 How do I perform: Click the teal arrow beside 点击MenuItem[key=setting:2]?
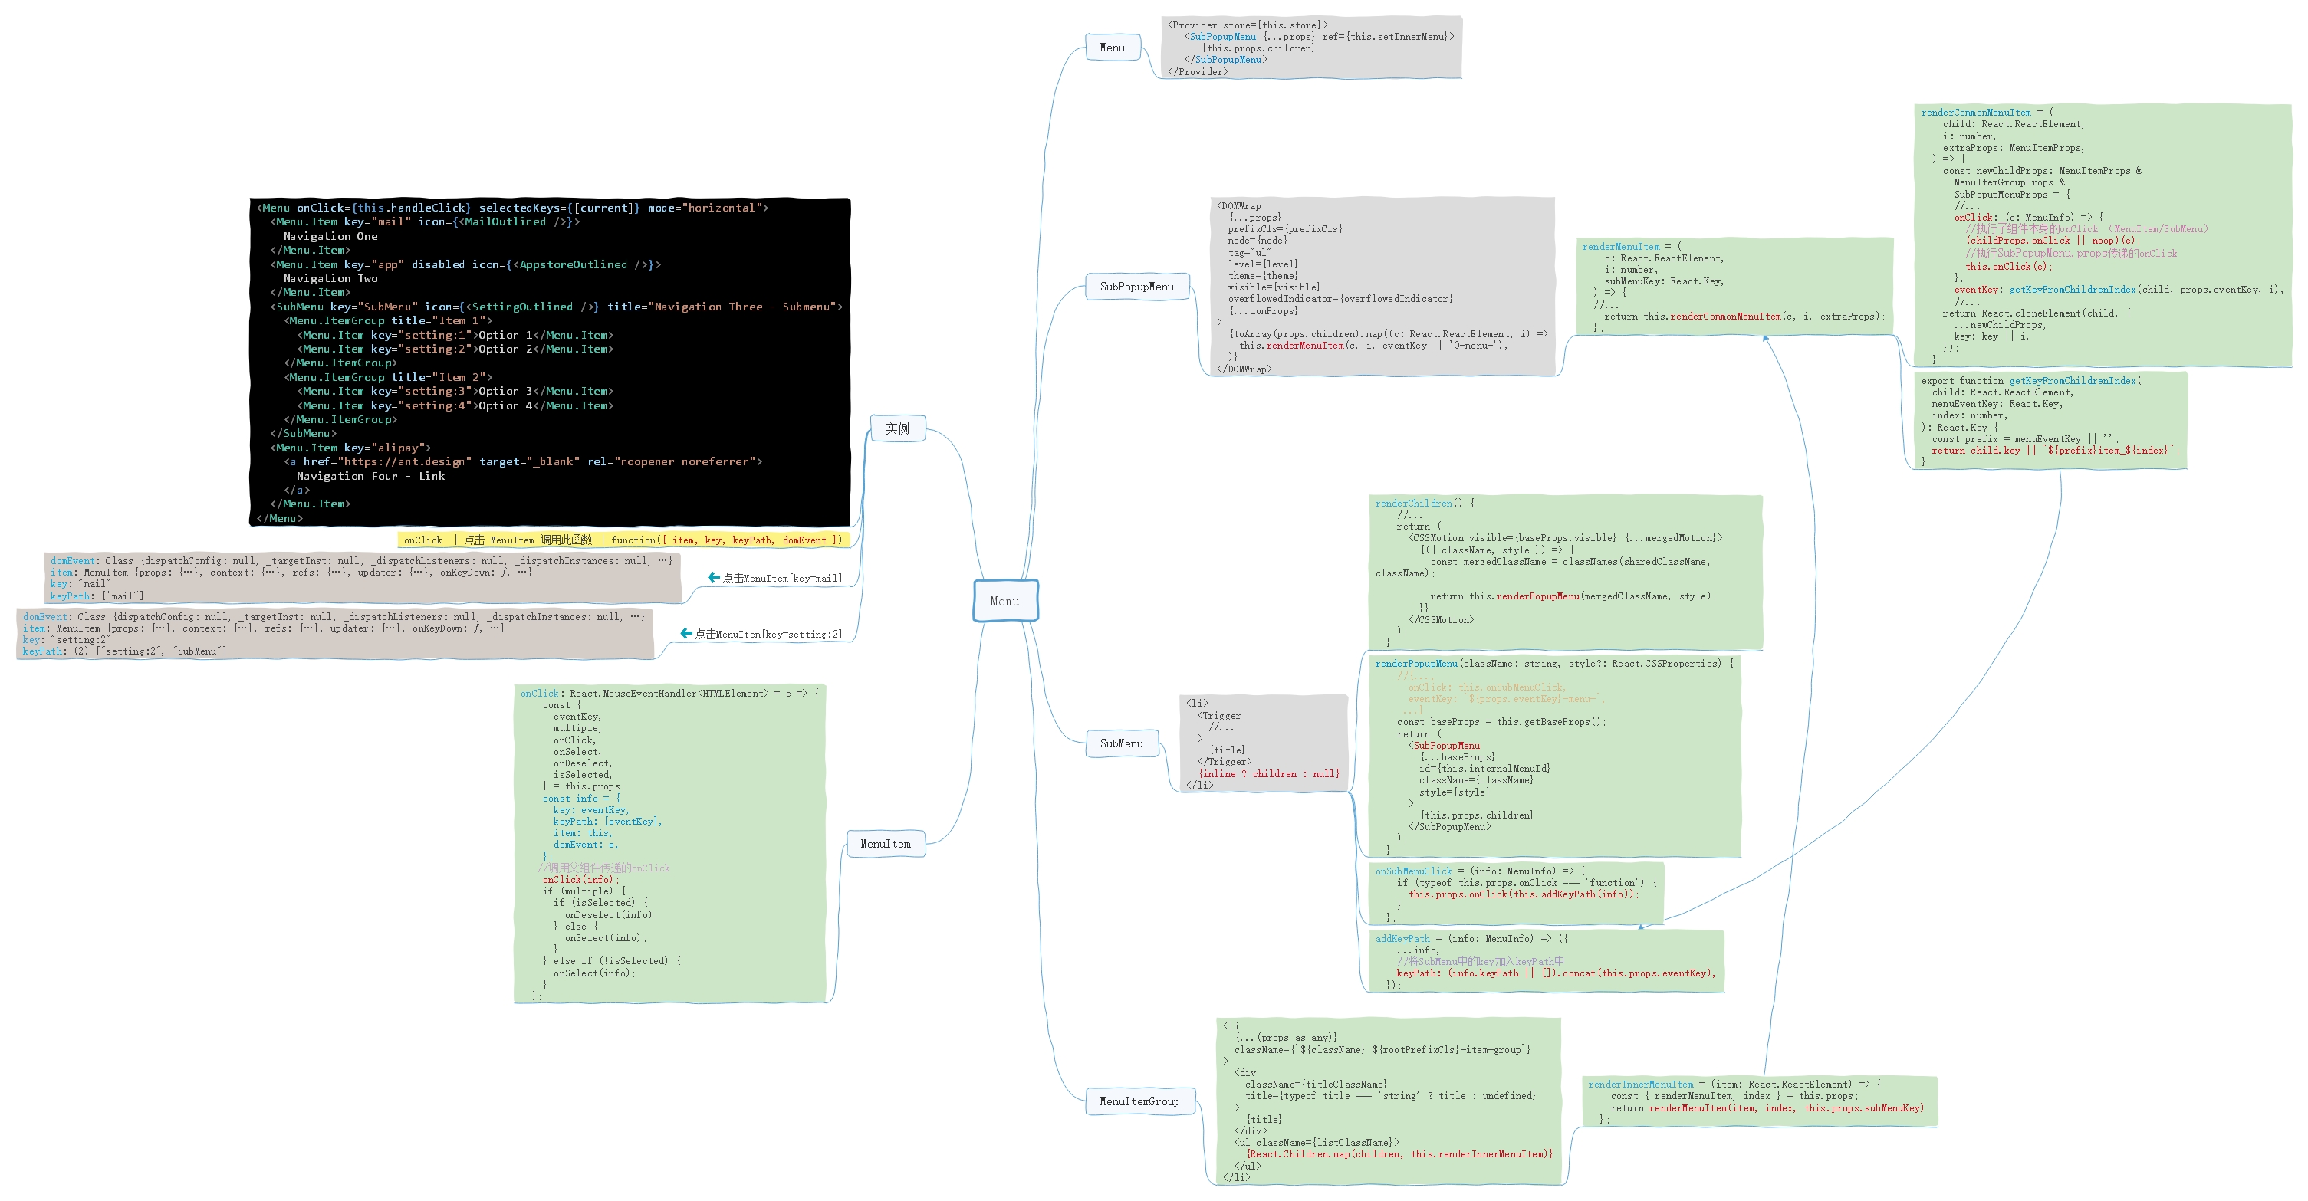[x=686, y=633]
